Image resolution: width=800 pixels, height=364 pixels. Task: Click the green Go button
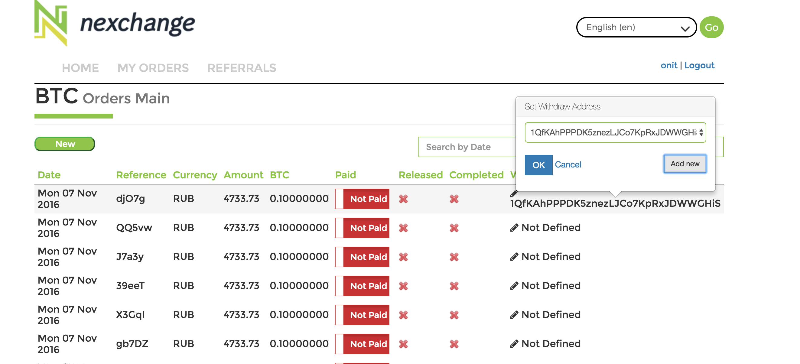pos(711,27)
